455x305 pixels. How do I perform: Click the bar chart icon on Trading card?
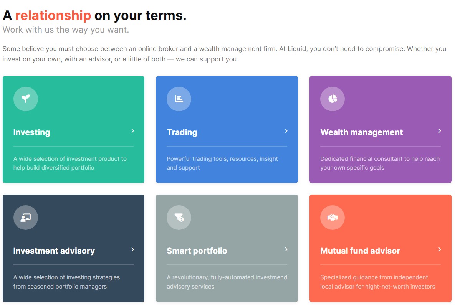[x=179, y=99]
